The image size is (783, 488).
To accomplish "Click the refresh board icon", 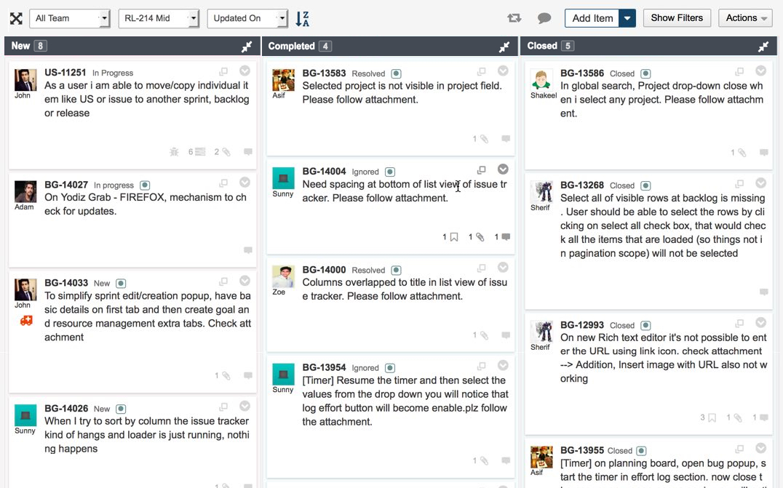I will 514,18.
